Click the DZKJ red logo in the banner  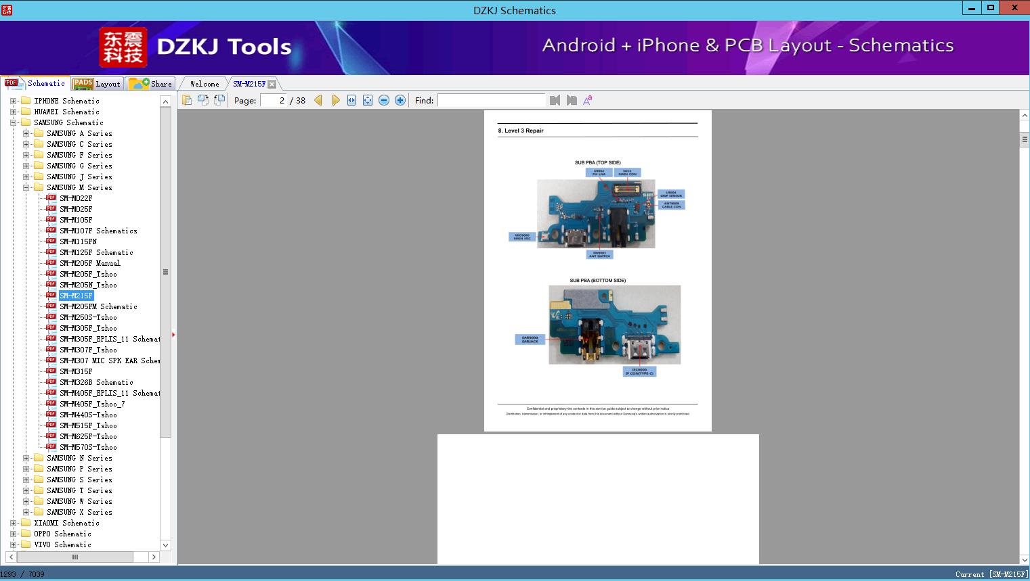pos(123,47)
